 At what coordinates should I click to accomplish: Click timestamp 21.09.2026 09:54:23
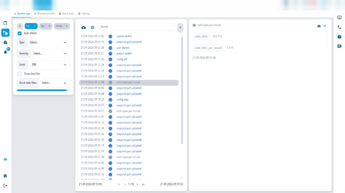92,100
